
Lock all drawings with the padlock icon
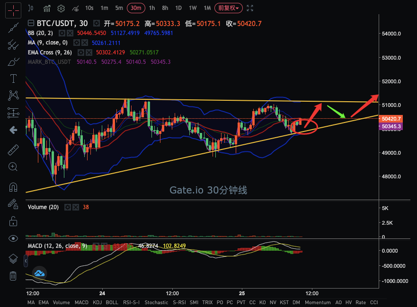click(x=13, y=221)
